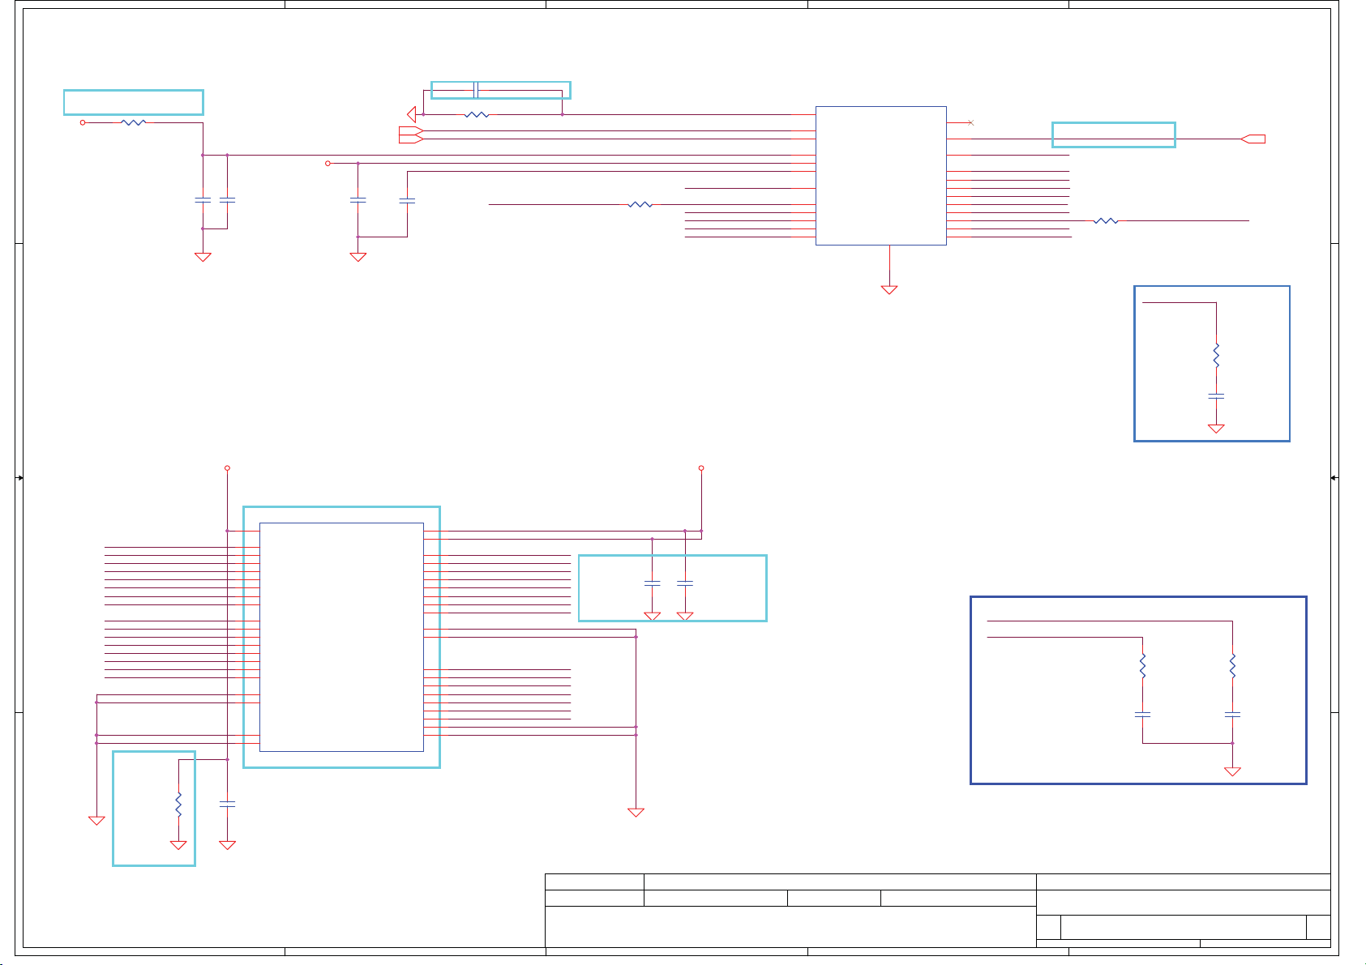1366x965 pixels.
Task: Select power terminal circle above bottom-left IC
Action: (227, 468)
